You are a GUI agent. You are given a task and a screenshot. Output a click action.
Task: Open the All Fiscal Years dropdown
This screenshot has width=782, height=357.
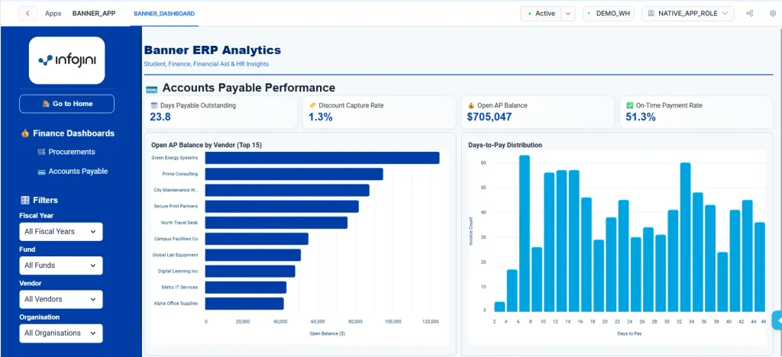click(x=61, y=232)
